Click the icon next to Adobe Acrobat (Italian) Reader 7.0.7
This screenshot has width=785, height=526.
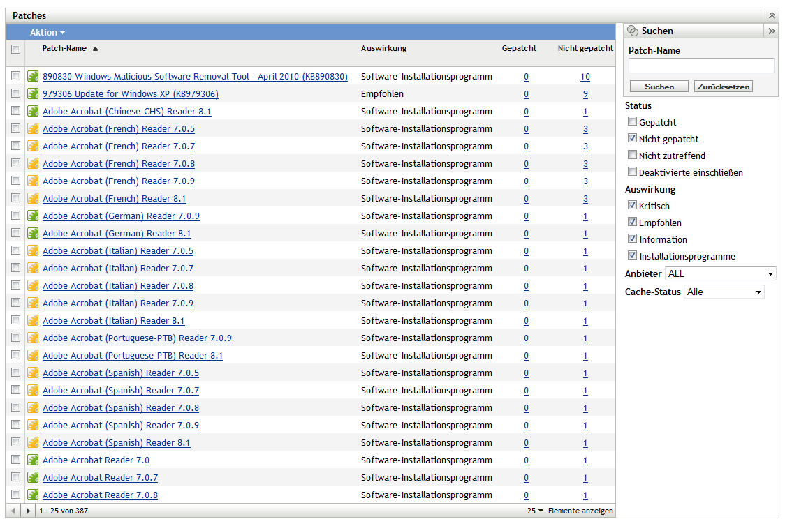click(x=33, y=269)
